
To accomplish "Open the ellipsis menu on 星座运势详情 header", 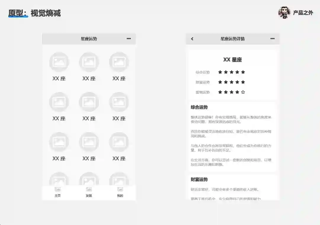I will (273, 39).
